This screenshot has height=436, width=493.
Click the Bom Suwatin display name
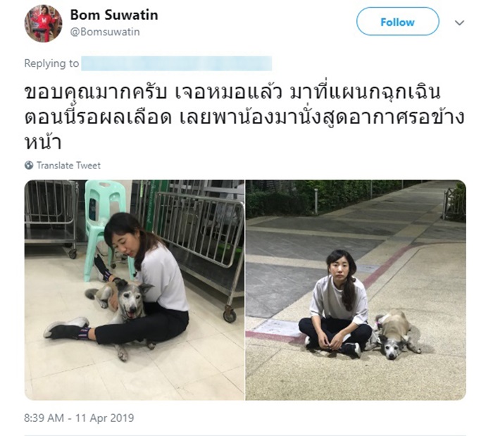(114, 15)
